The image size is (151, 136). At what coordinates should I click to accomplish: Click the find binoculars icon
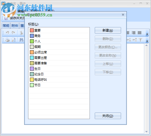click(21, 40)
